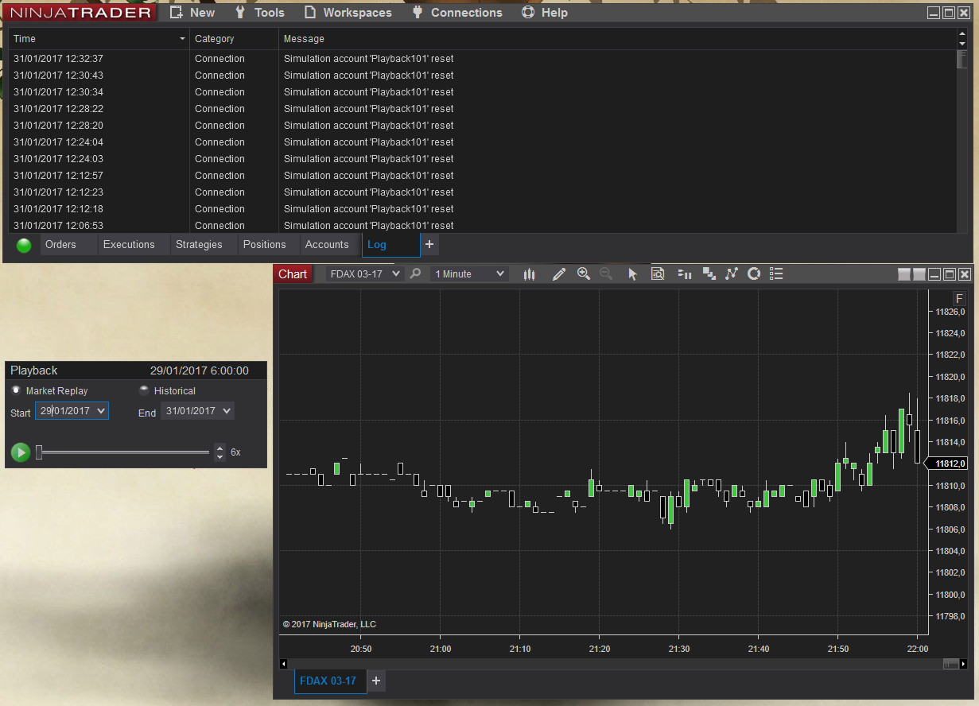Screen dimensions: 979x706
Task: Open the chart style candlestick icon
Action: (x=529, y=274)
